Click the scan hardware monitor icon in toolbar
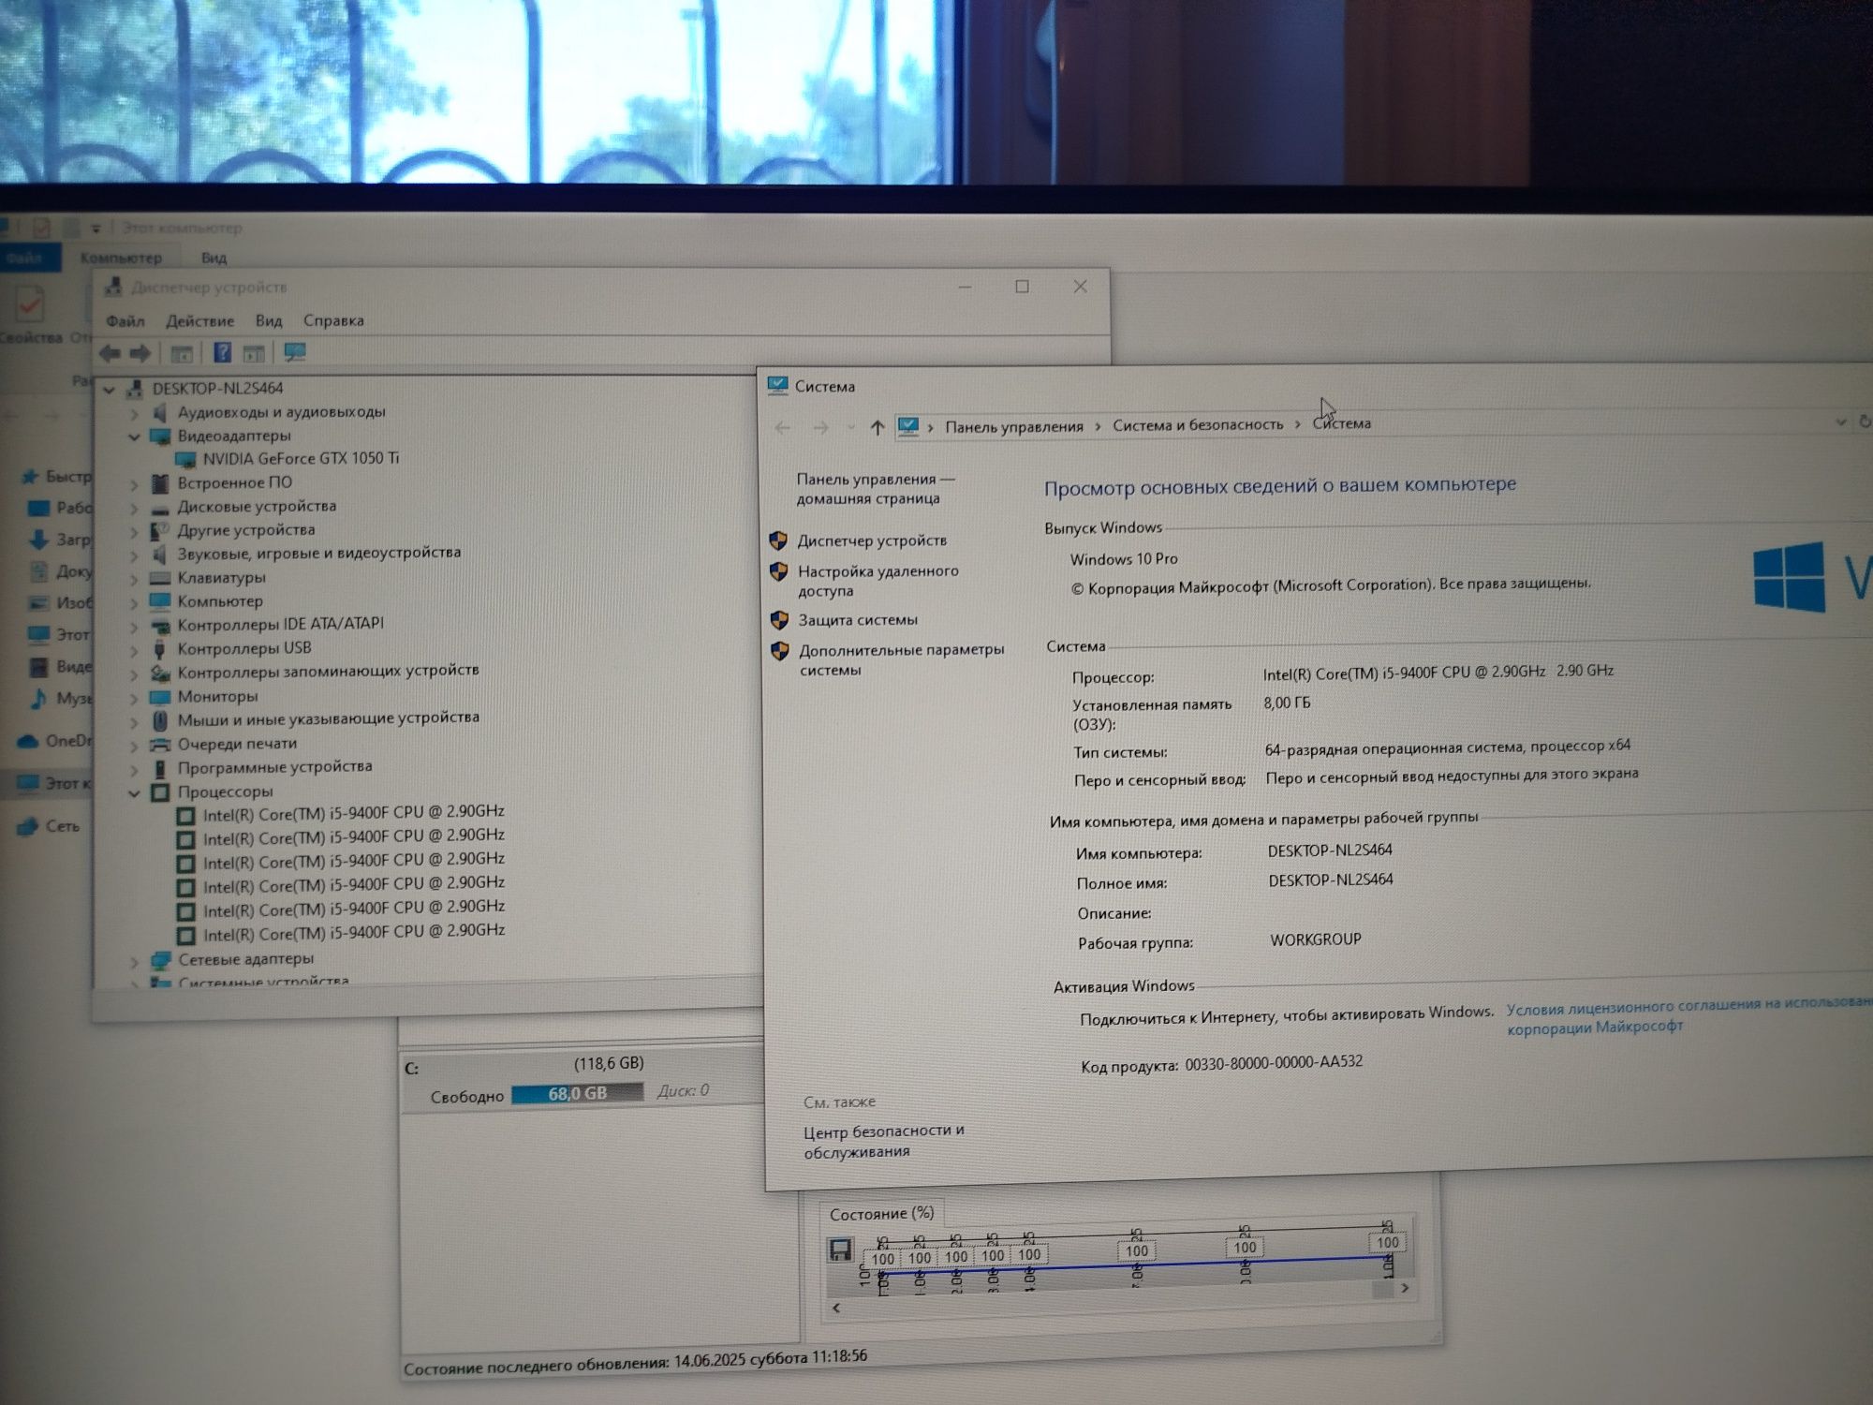Viewport: 1873px width, 1405px height. pyautogui.click(x=295, y=352)
